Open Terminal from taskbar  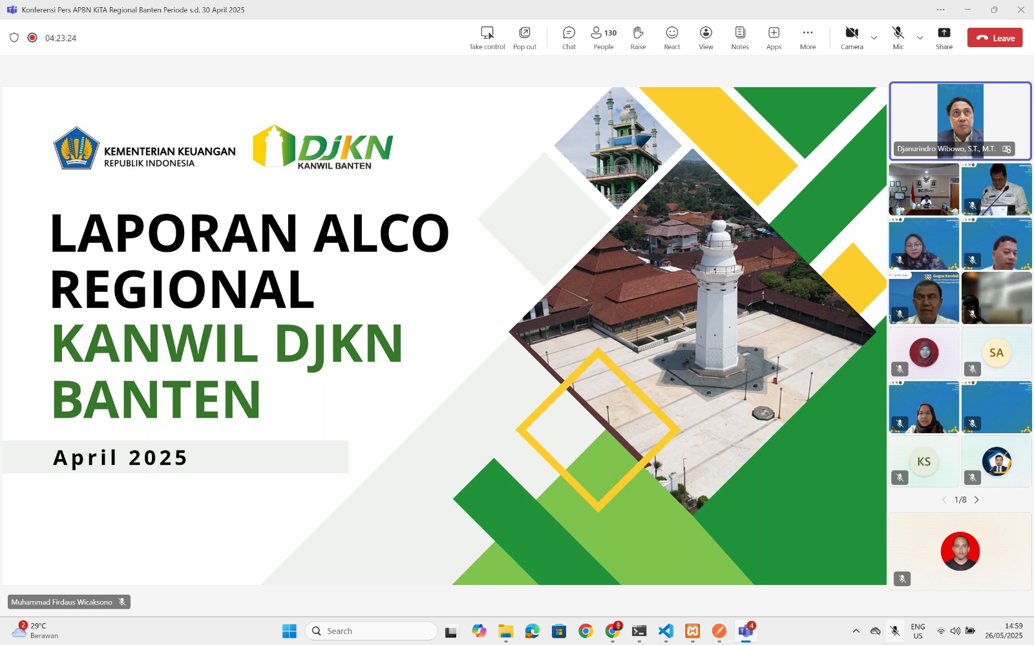[639, 631]
